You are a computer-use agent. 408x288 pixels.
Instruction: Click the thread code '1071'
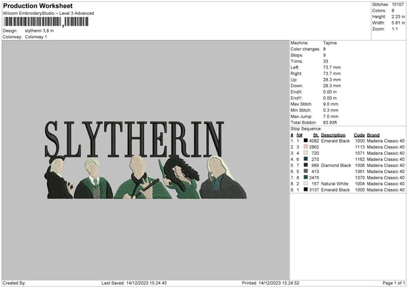[x=360, y=153]
